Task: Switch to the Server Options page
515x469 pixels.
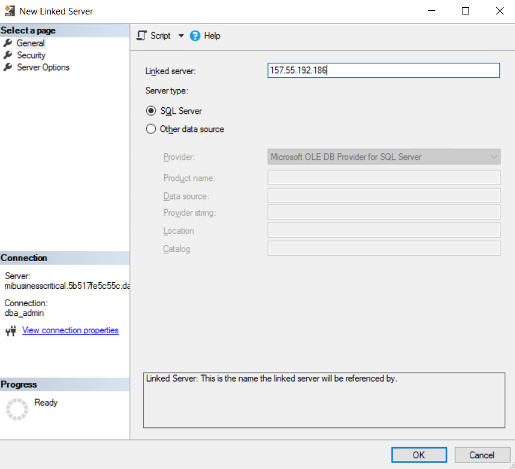Action: [43, 67]
